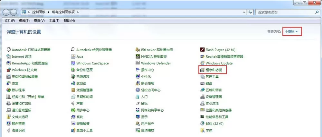The image size is (322, 137).
Task: Open the RemoteApp 和桌面连接 link
Action: 30,63
